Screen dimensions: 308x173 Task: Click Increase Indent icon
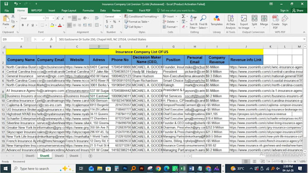tap(90, 25)
